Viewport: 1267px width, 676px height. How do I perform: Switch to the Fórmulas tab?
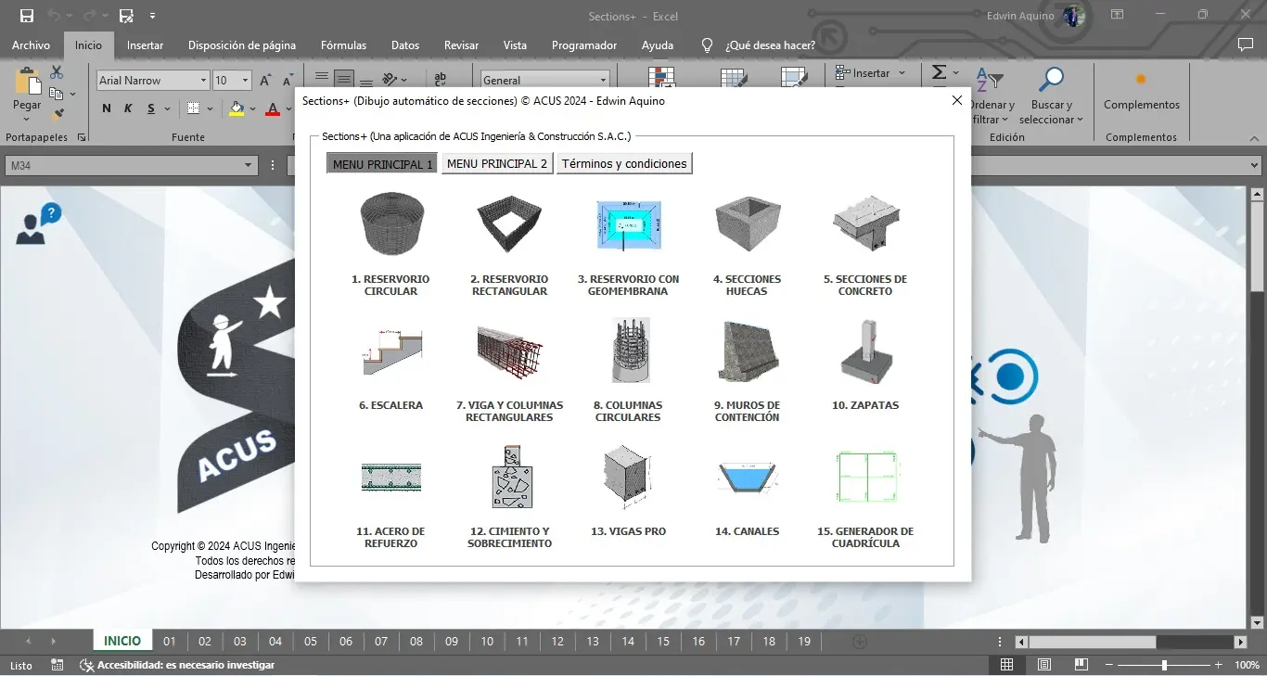click(343, 45)
